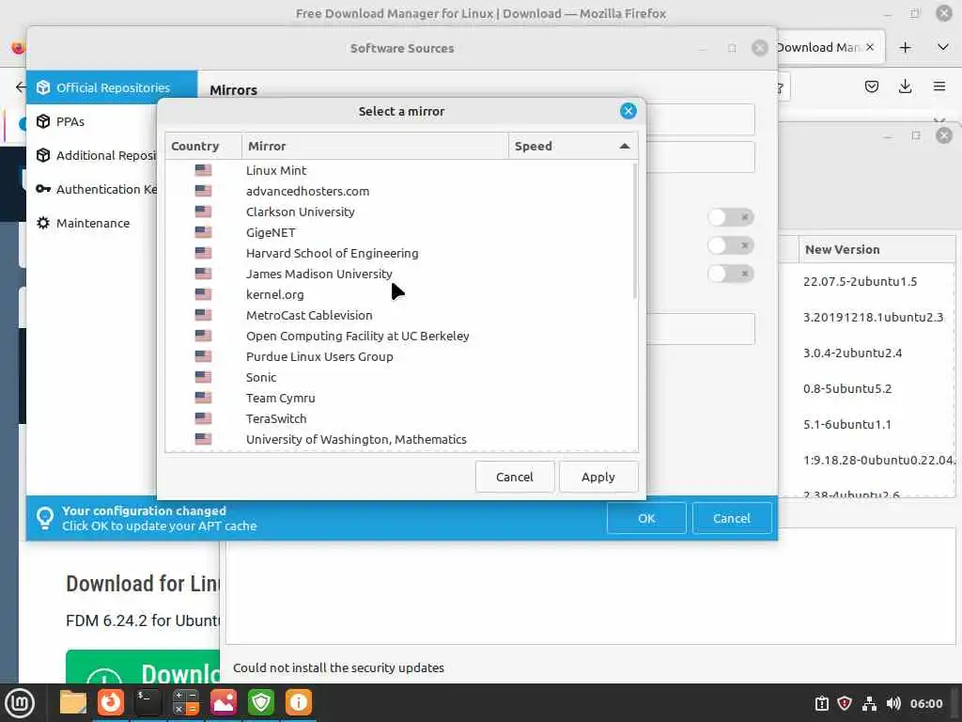The width and height of the screenshot is (962, 722).
Task: Click the US flag beside Sonic
Action: (203, 377)
